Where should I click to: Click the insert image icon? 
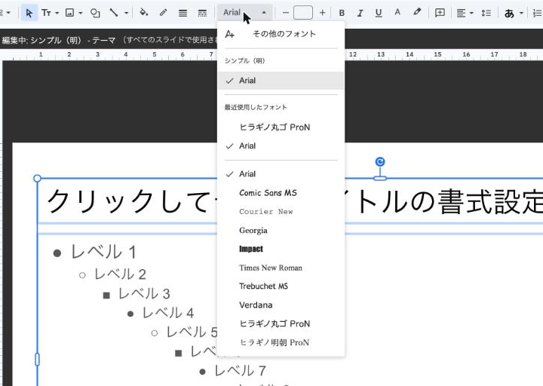tap(69, 13)
